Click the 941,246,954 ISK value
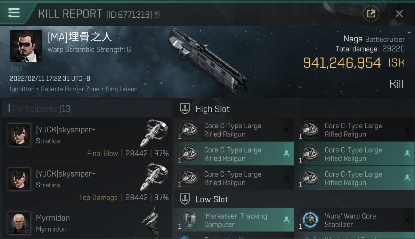Image resolution: width=415 pixels, height=239 pixels. (354, 63)
